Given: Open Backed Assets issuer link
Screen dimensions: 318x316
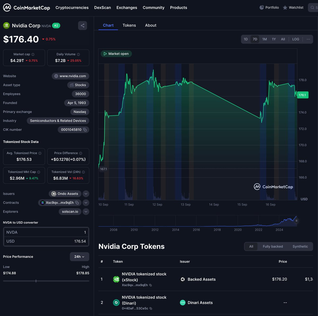Looking at the screenshot, I should [202, 279].
